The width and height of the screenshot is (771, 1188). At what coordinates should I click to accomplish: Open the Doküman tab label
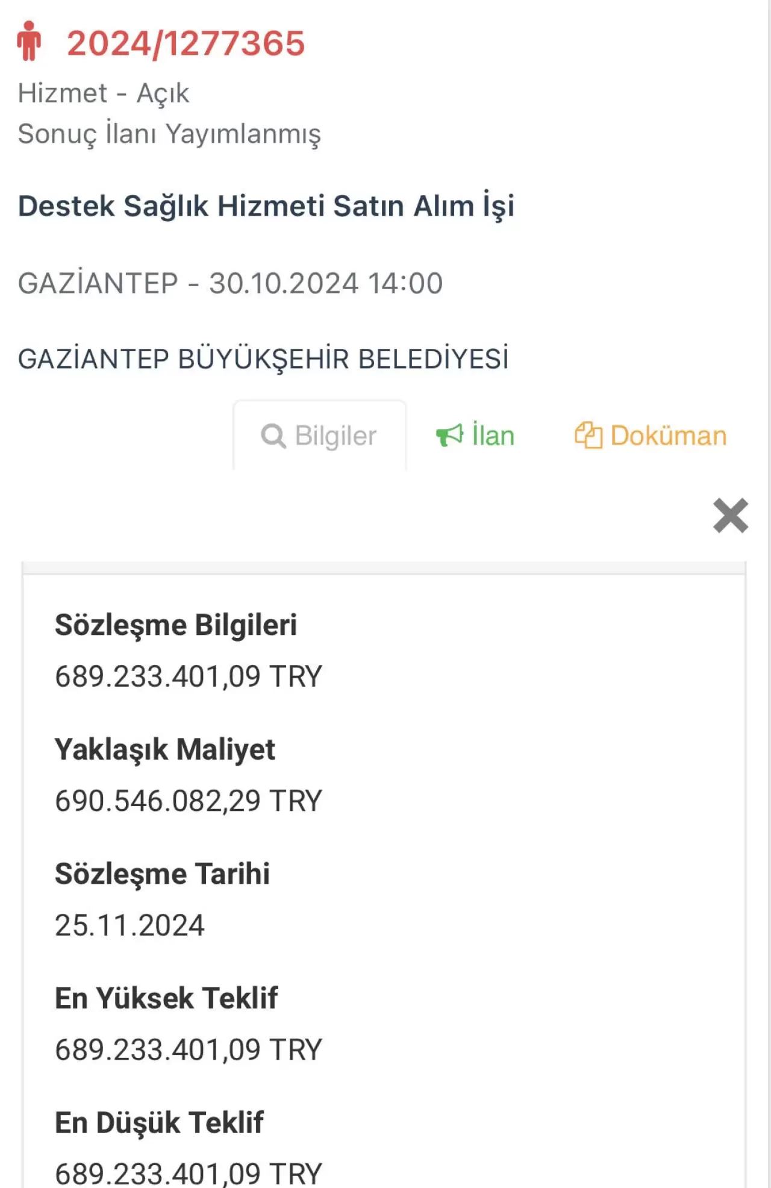[x=668, y=436]
